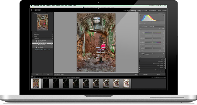Screen dimensions: 197x105
Task: Switch to the Book module
Action: coord(145,11)
